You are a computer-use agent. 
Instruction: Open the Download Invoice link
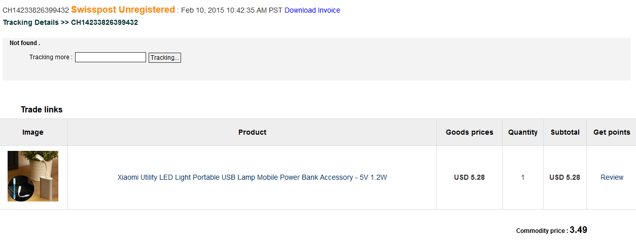[312, 10]
